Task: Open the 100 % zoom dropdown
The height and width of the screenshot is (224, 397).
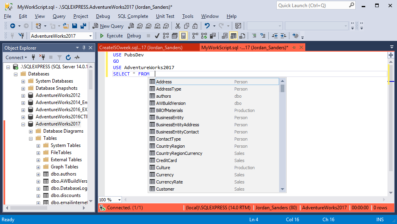Action: click(x=119, y=200)
